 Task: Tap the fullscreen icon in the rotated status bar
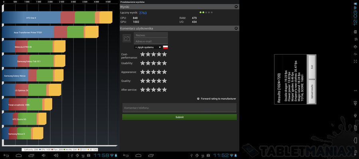coord(355,61)
